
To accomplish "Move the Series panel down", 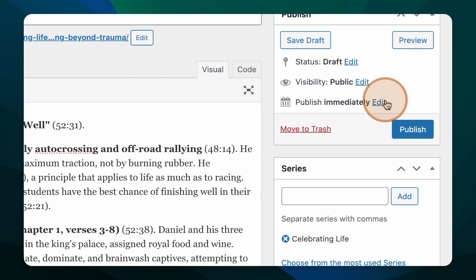I will [x=416, y=168].
